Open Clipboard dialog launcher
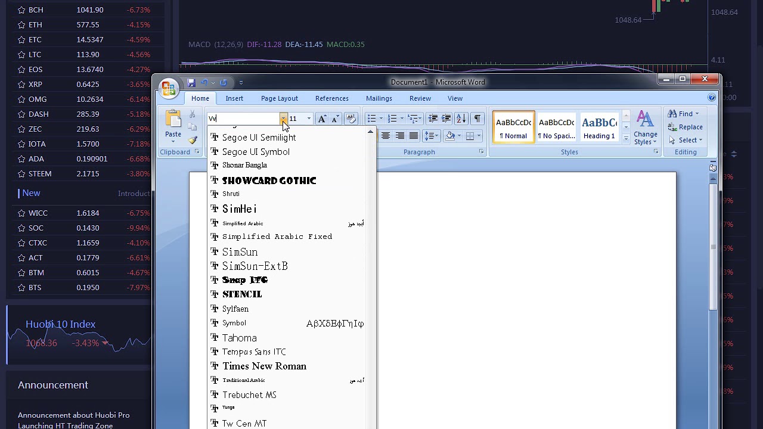Viewport: 763px width, 429px height. click(x=197, y=152)
